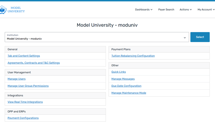Open Tab and Content Settings
This screenshot has width=215, height=123.
pos(24,56)
